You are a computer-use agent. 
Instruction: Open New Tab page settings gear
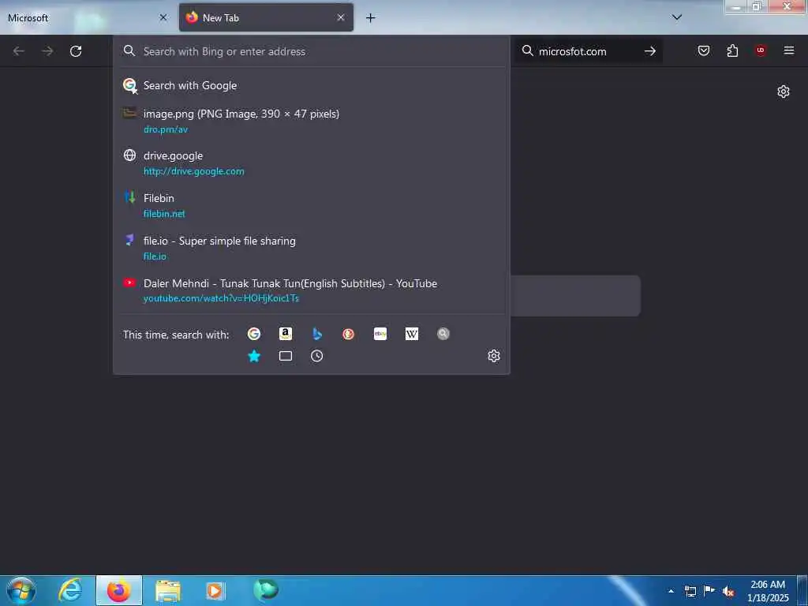784,92
